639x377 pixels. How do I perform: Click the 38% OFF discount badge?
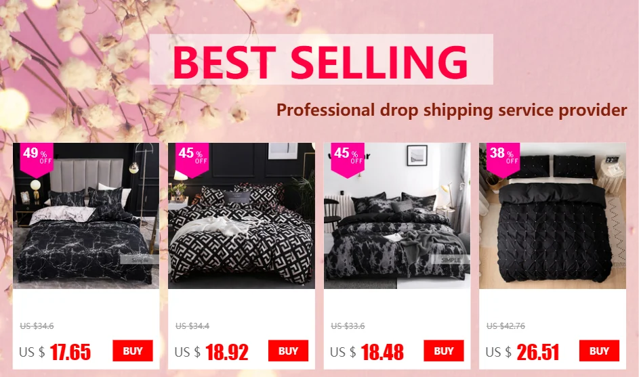(503, 160)
